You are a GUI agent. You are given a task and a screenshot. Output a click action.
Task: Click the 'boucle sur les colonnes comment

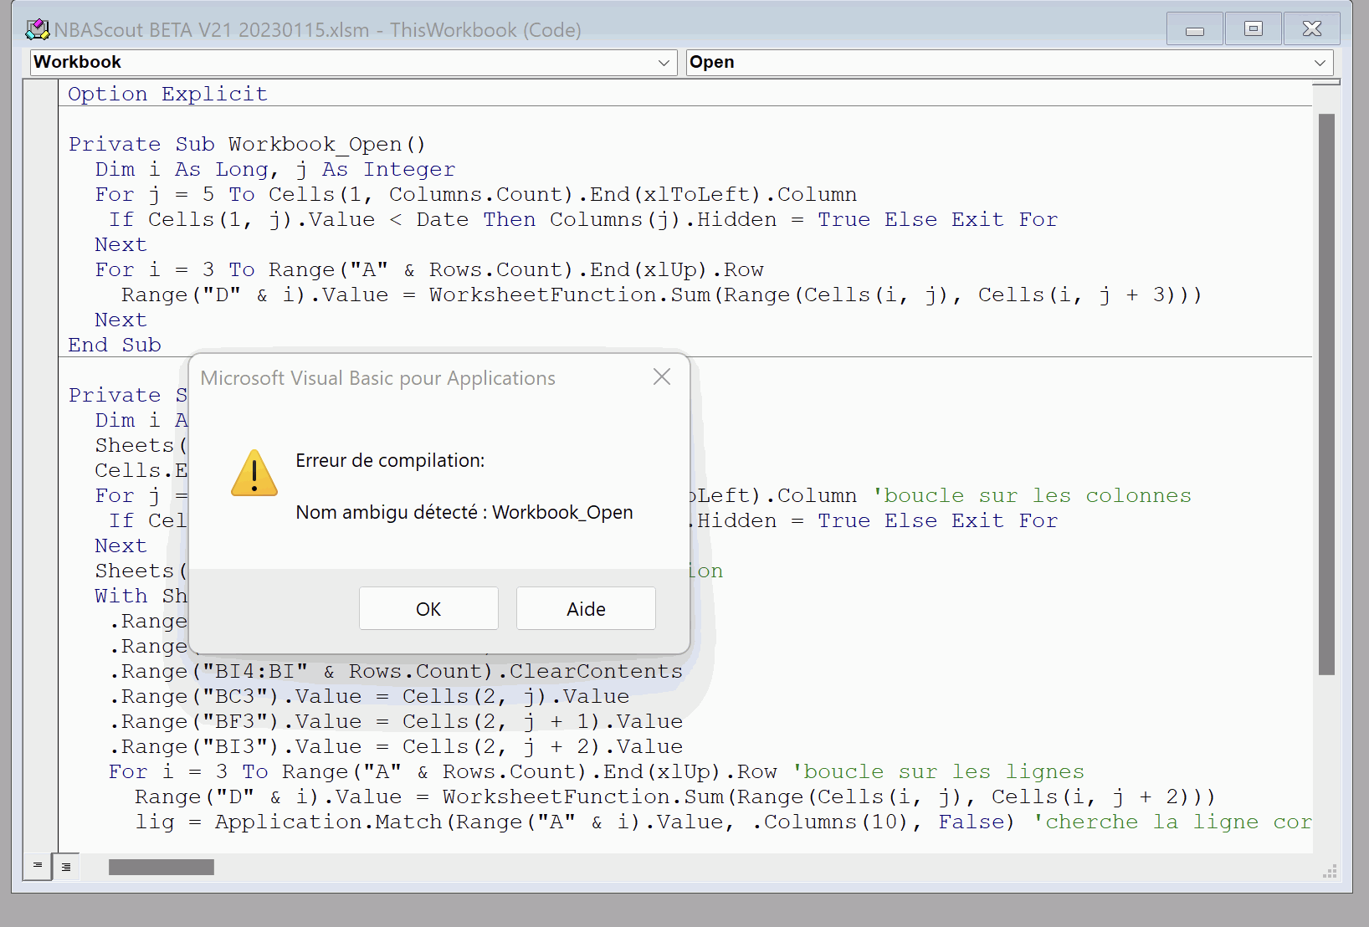click(x=1032, y=495)
